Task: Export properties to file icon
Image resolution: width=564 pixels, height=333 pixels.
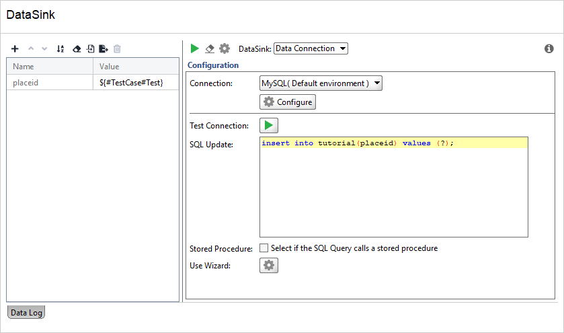Action: point(104,48)
